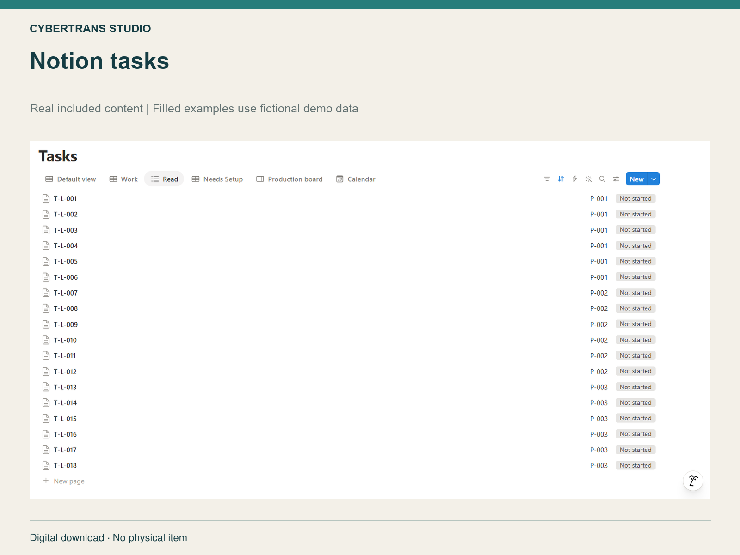The width and height of the screenshot is (740, 555).
Task: Click the floating assistant button at bottom right
Action: 693,481
